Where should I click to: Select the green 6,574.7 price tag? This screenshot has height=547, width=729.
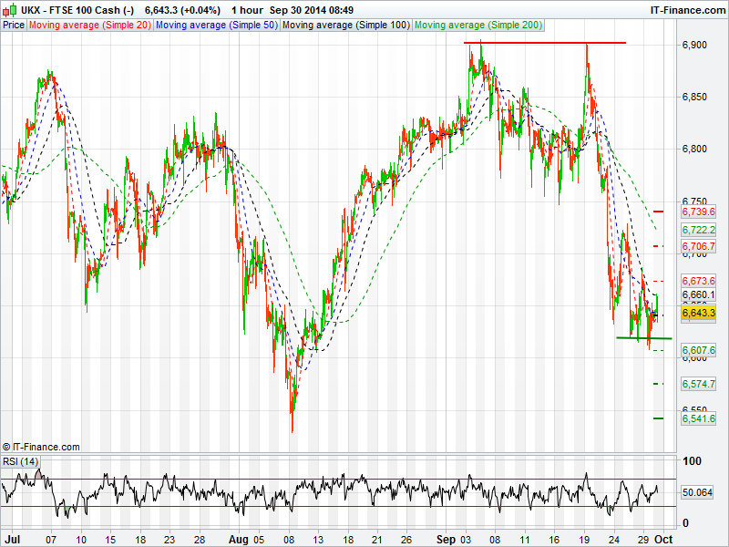(x=699, y=384)
